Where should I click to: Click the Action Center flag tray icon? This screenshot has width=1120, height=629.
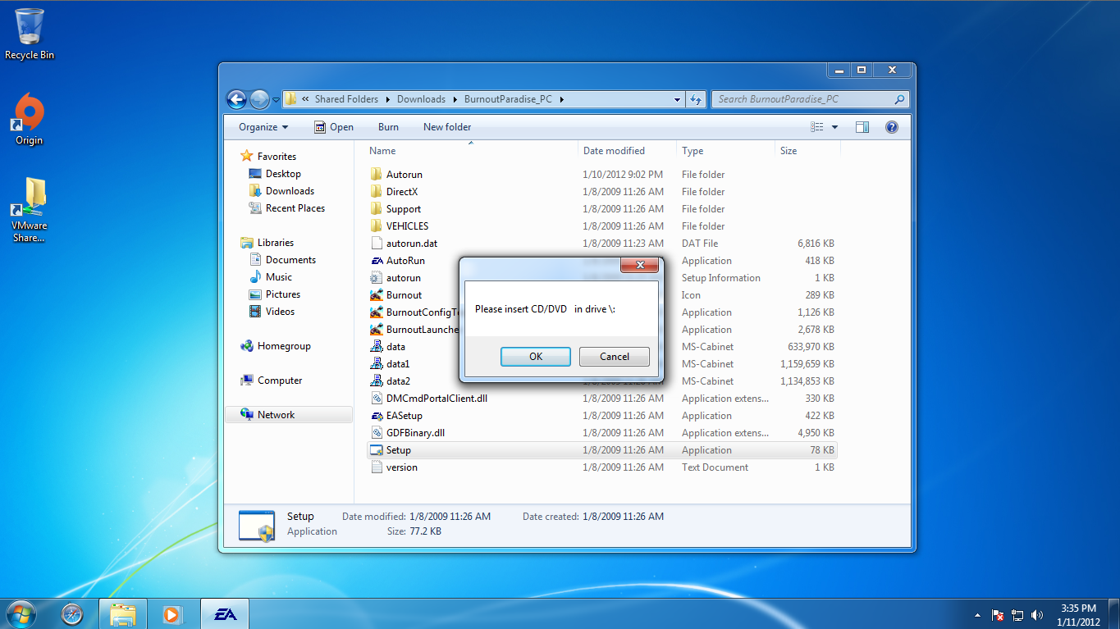(x=998, y=615)
